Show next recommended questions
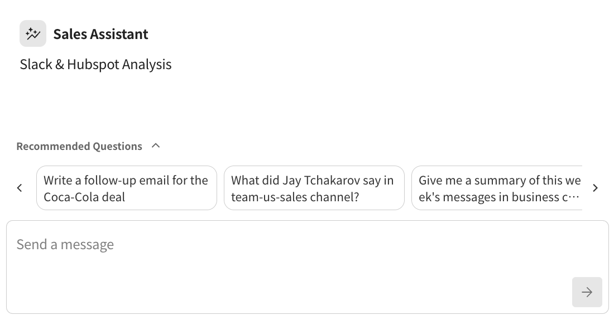The height and width of the screenshot is (320, 614). click(595, 188)
